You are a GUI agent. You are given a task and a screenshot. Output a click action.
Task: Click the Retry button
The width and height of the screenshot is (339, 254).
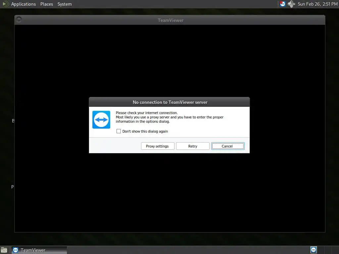pos(193,146)
